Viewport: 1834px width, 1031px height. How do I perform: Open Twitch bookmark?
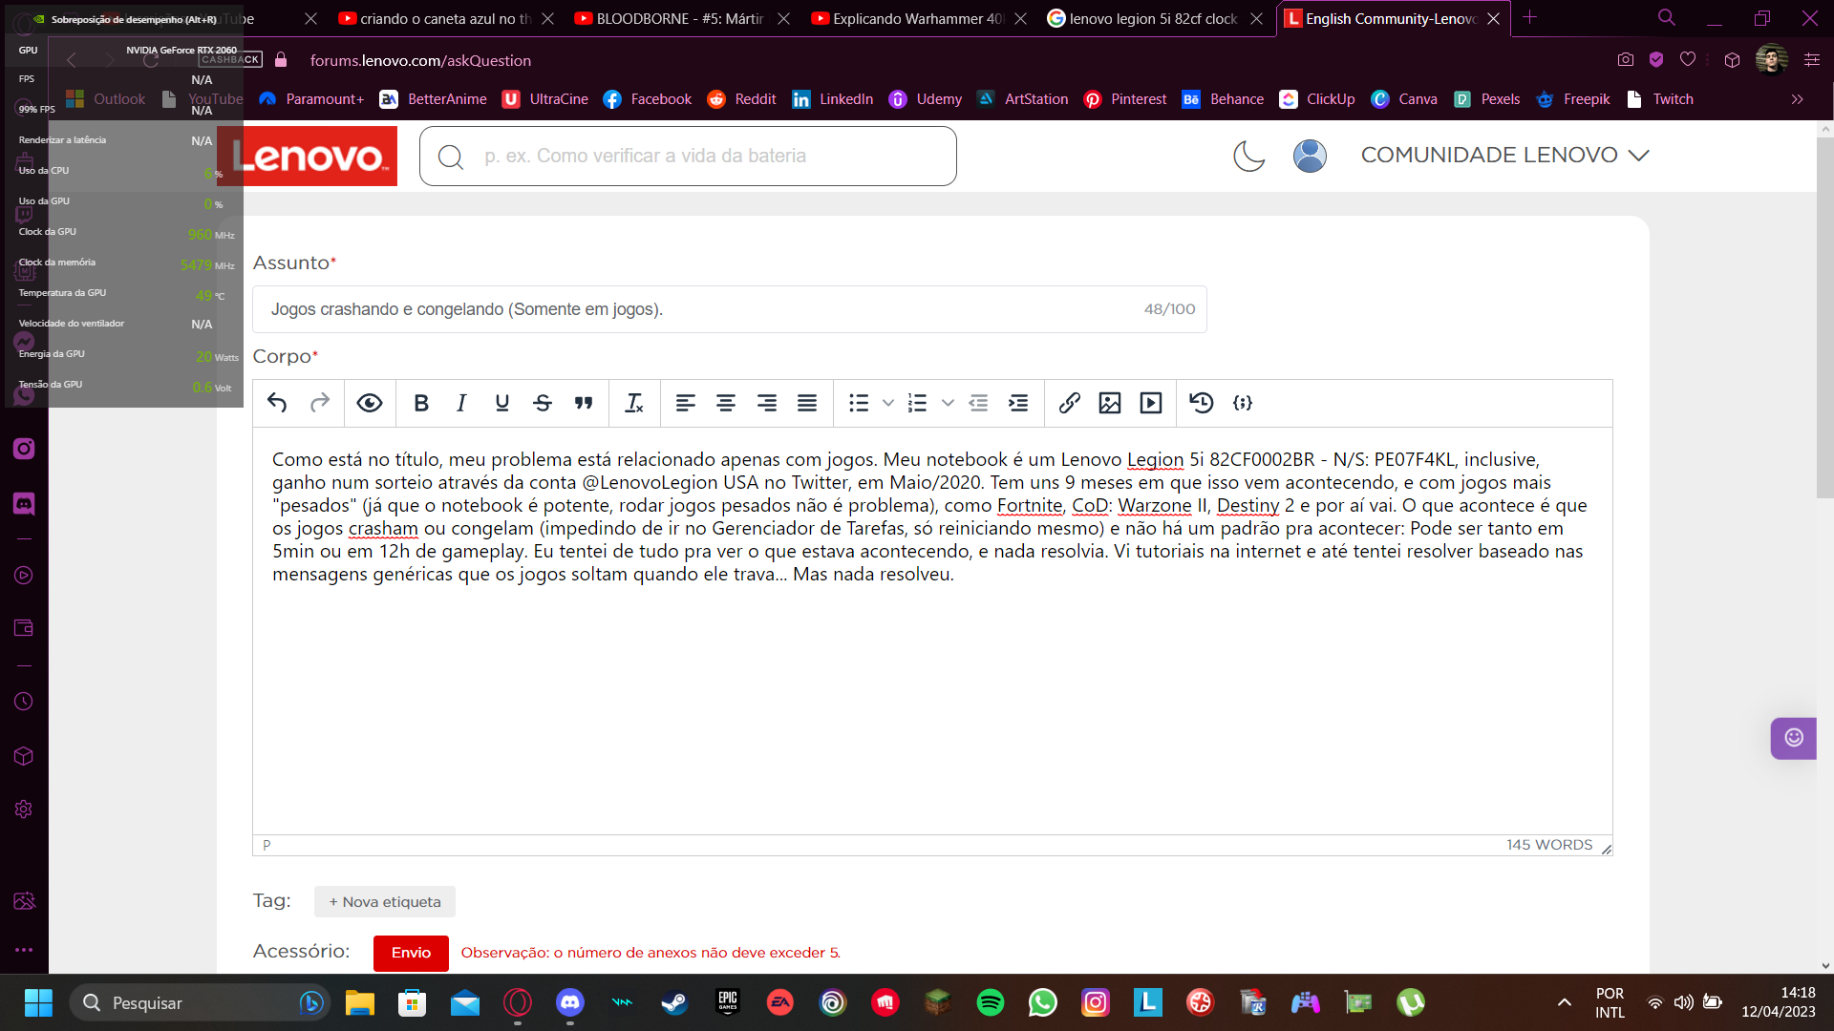point(1659,99)
